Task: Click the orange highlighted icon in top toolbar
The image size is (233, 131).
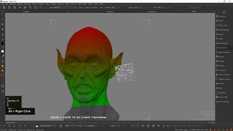Action: (x=41, y=7)
